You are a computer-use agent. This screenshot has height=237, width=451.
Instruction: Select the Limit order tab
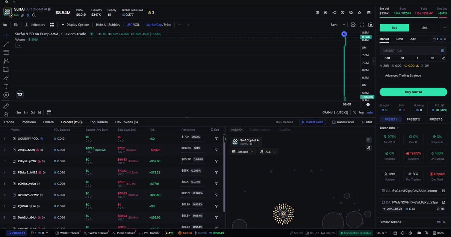(x=400, y=39)
